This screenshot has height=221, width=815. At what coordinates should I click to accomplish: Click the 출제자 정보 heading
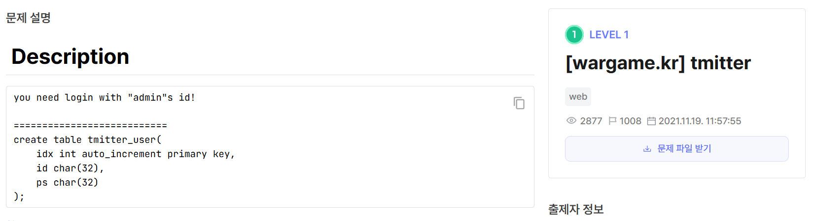tap(576, 209)
